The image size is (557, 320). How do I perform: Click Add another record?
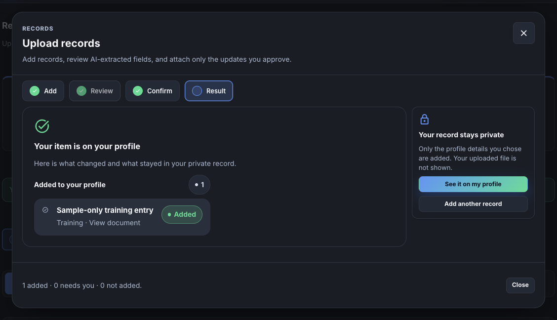click(x=473, y=204)
